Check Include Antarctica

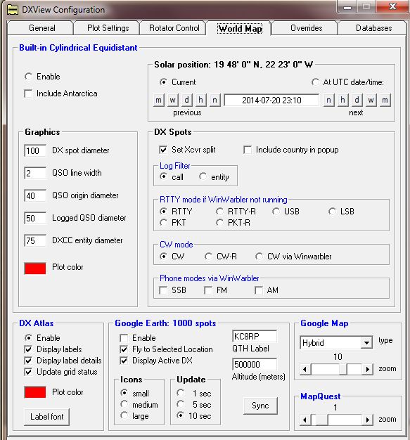coord(28,93)
